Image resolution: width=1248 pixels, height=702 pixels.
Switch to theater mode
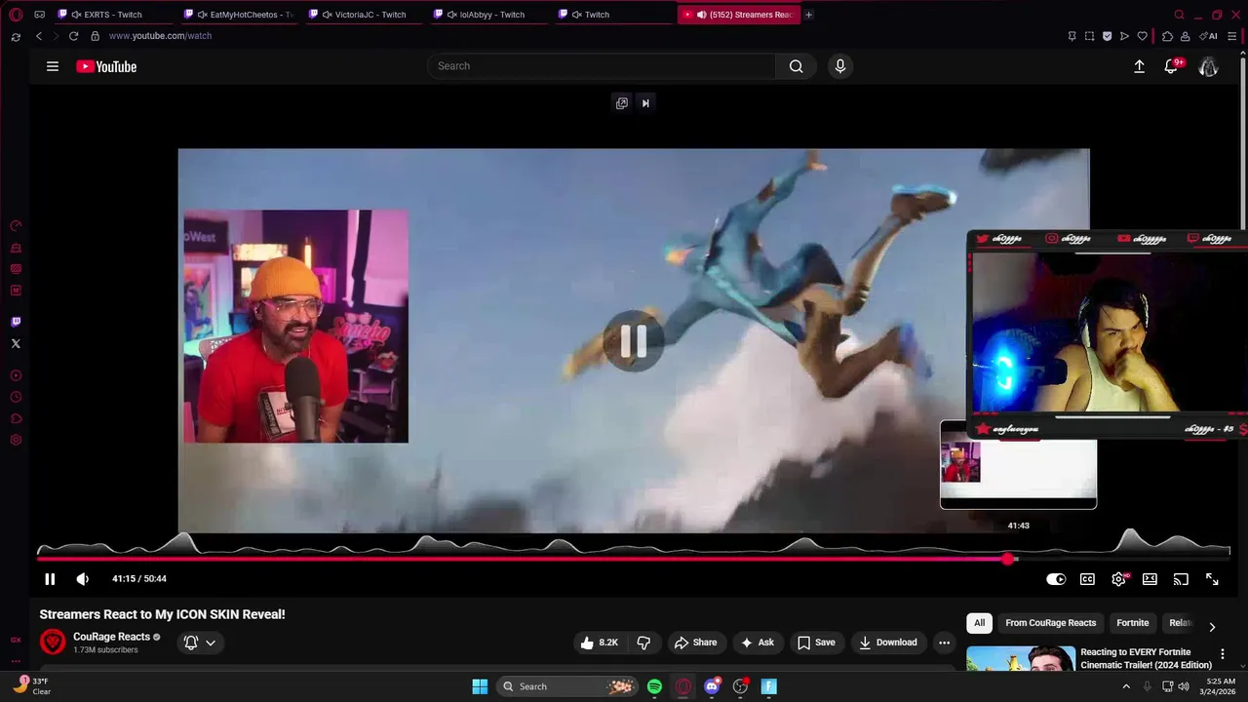coord(1150,579)
